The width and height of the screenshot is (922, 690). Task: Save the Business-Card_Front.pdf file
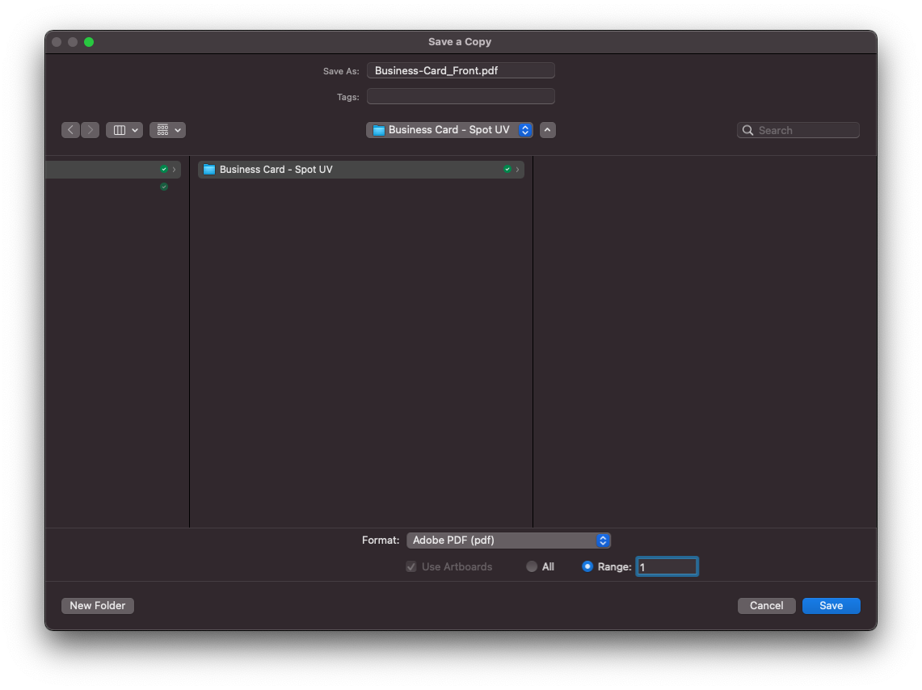click(831, 605)
